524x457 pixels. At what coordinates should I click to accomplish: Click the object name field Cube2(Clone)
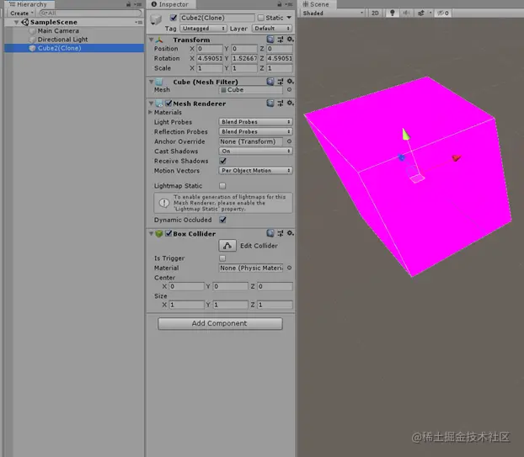[217, 18]
